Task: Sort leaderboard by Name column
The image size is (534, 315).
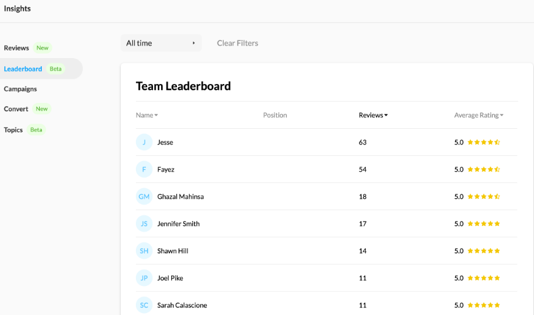Action: 147,115
